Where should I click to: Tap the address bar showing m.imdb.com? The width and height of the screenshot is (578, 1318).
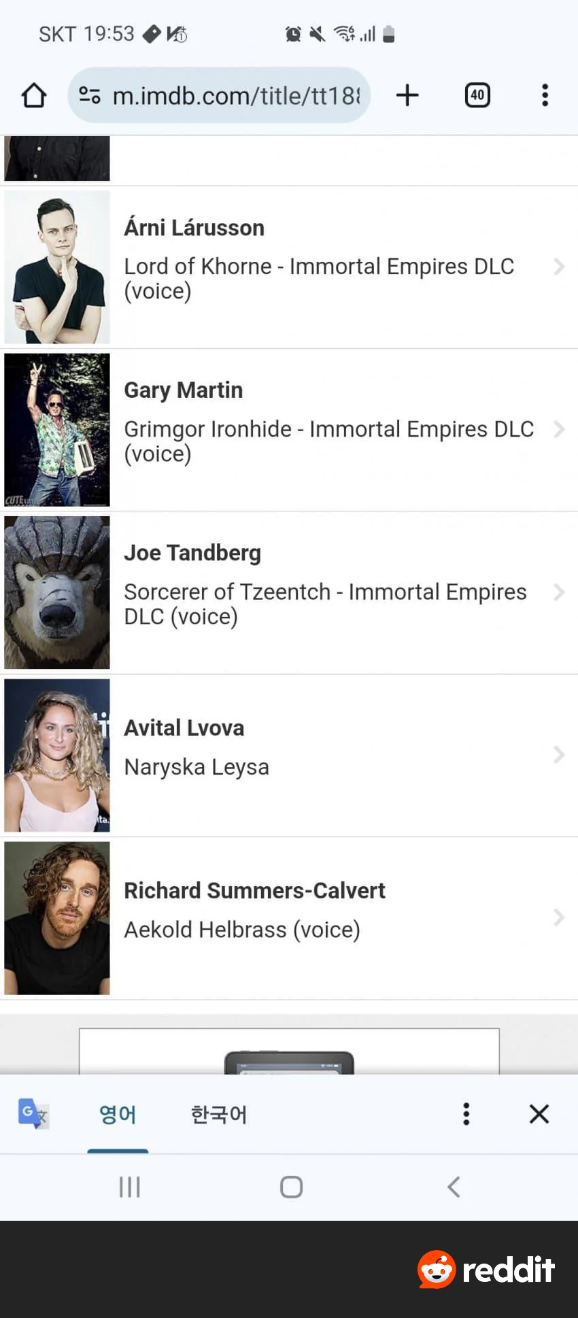231,95
